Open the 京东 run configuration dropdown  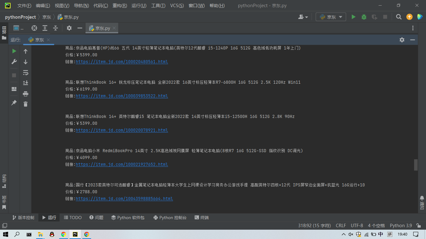tap(331, 17)
